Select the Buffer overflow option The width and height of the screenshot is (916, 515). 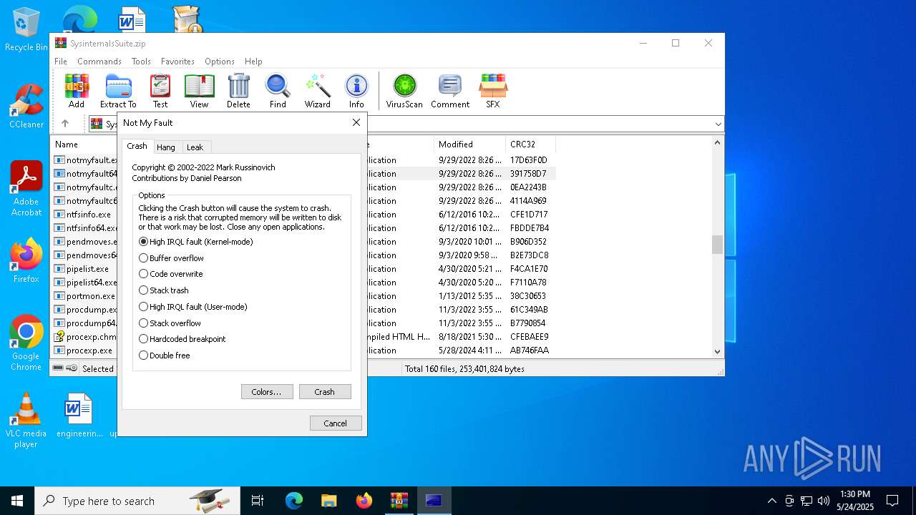tap(172, 258)
